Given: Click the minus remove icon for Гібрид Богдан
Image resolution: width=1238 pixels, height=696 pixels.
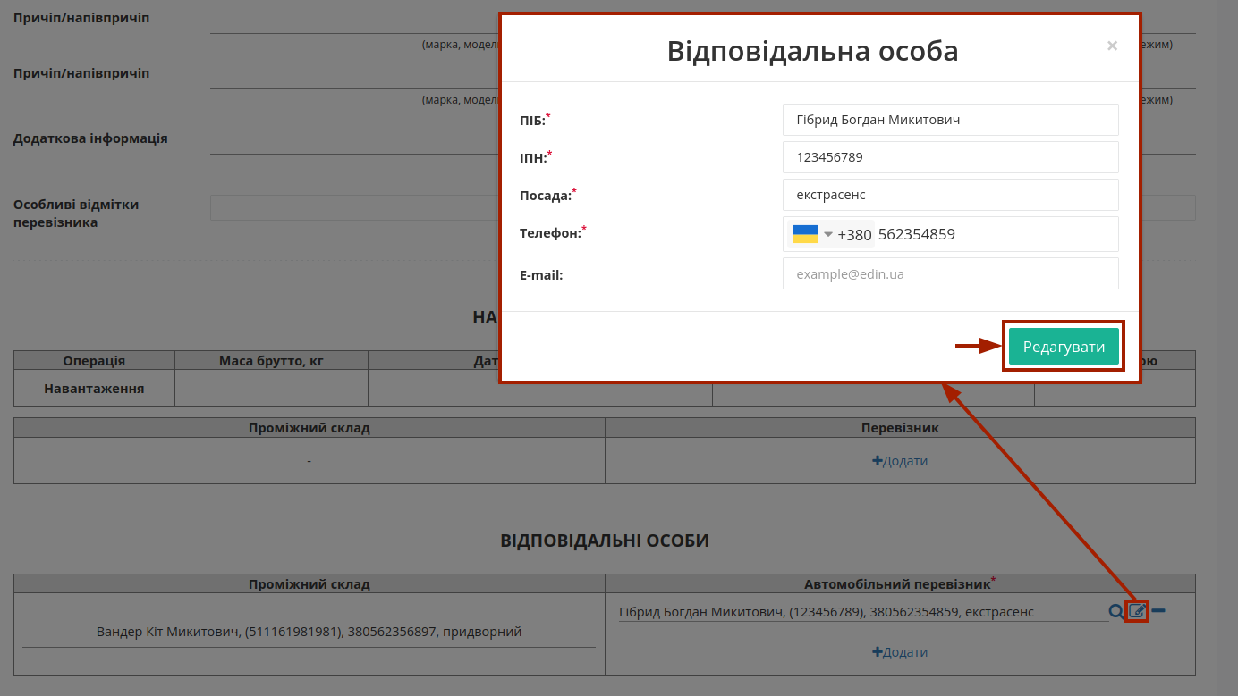Looking at the screenshot, I should pos(1158,611).
